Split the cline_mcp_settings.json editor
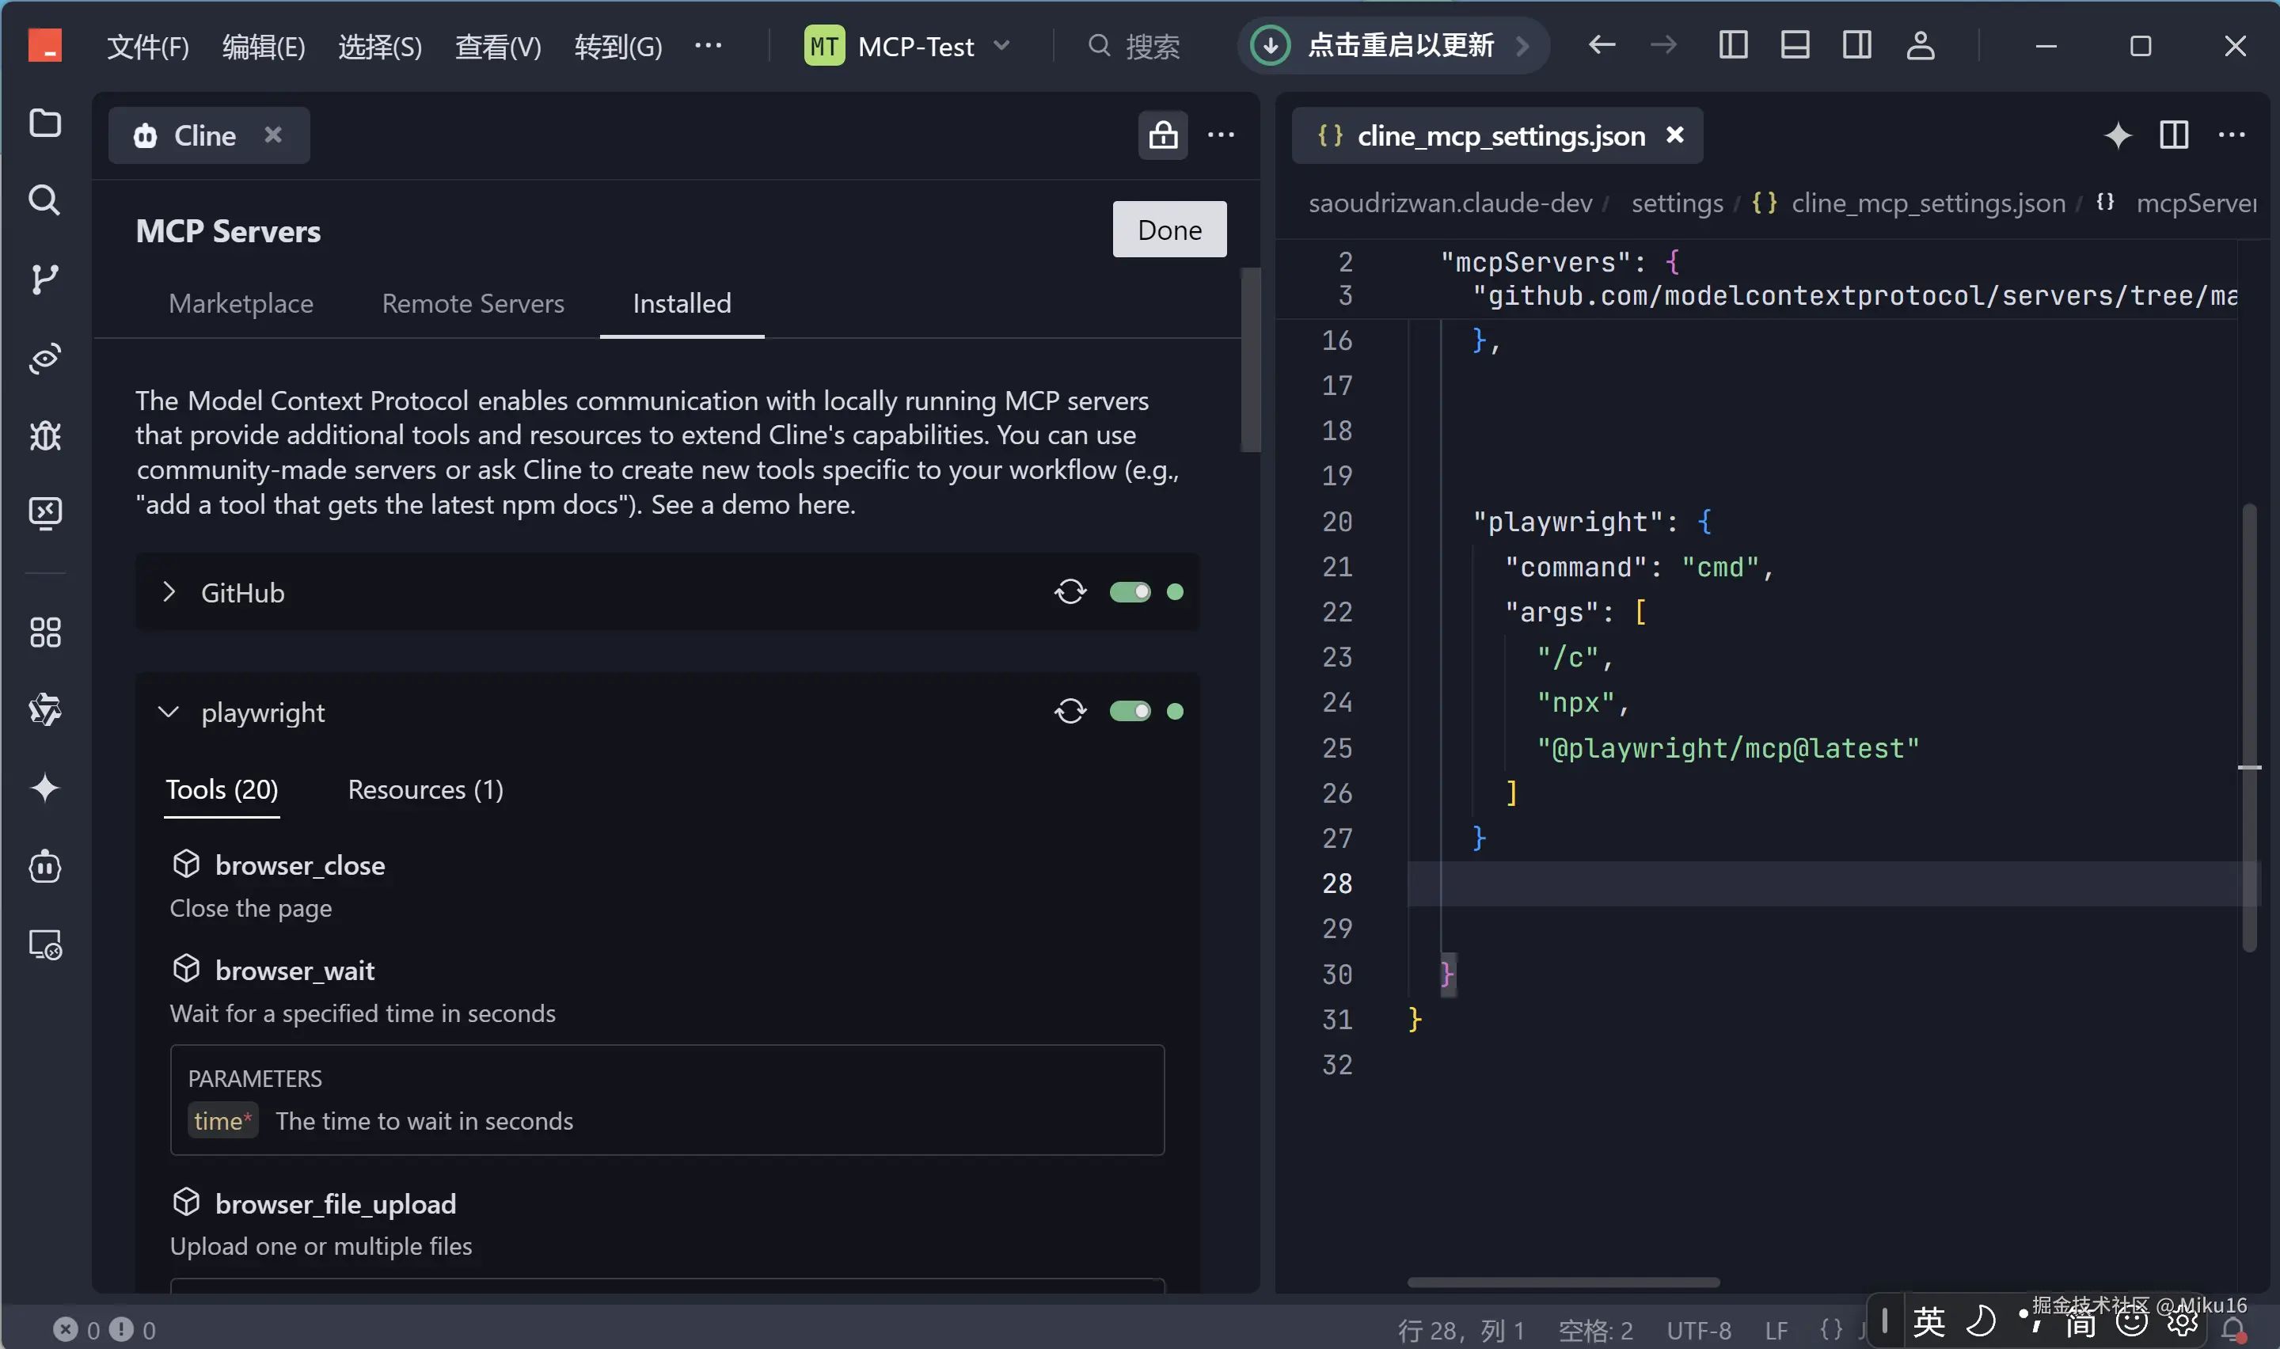The height and width of the screenshot is (1349, 2280). point(2173,135)
